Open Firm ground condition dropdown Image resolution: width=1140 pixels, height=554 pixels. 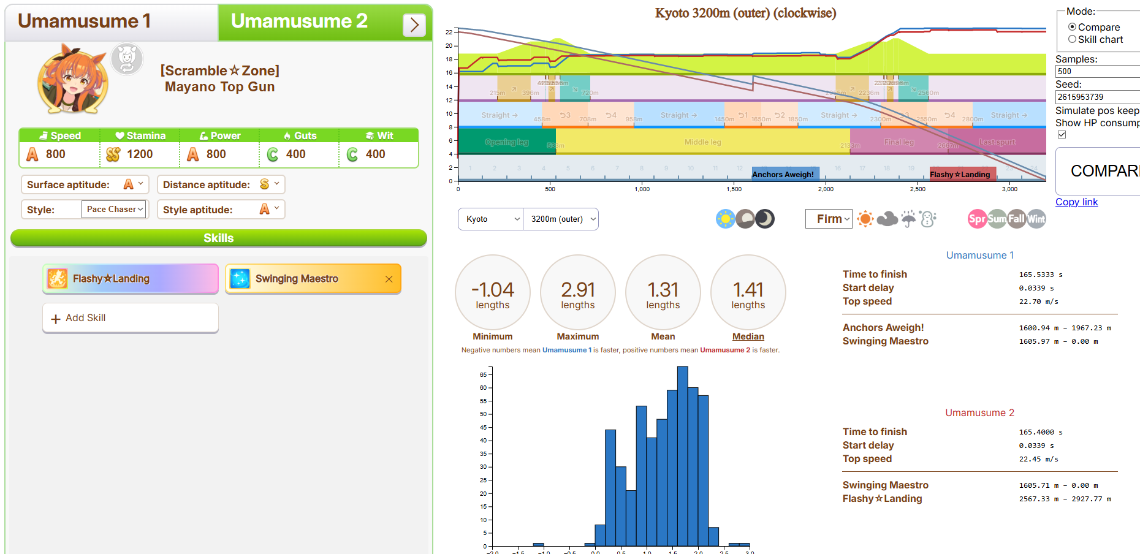pos(829,219)
